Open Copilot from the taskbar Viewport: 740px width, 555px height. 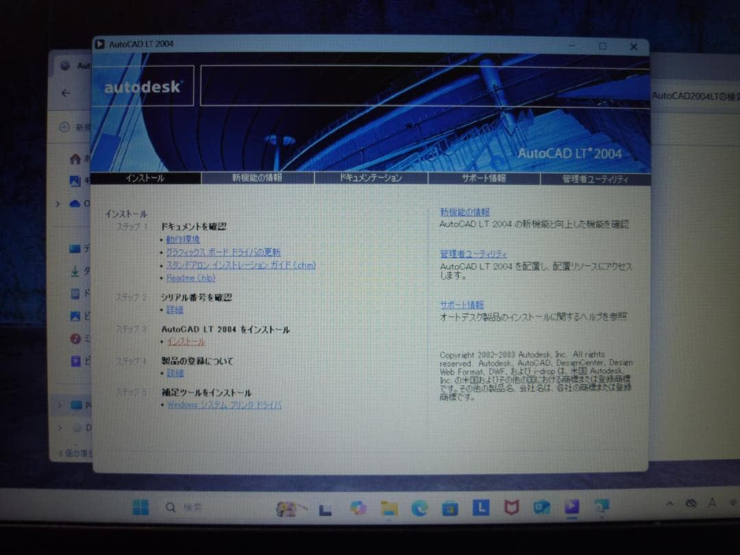click(358, 508)
